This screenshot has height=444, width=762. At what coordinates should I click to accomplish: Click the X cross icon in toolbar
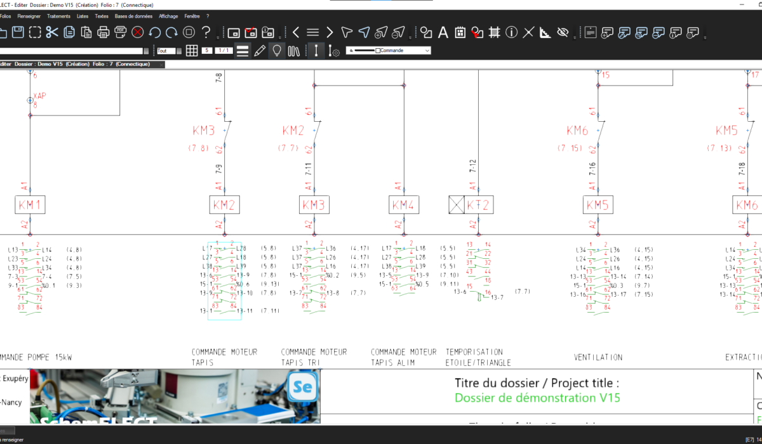tap(528, 32)
